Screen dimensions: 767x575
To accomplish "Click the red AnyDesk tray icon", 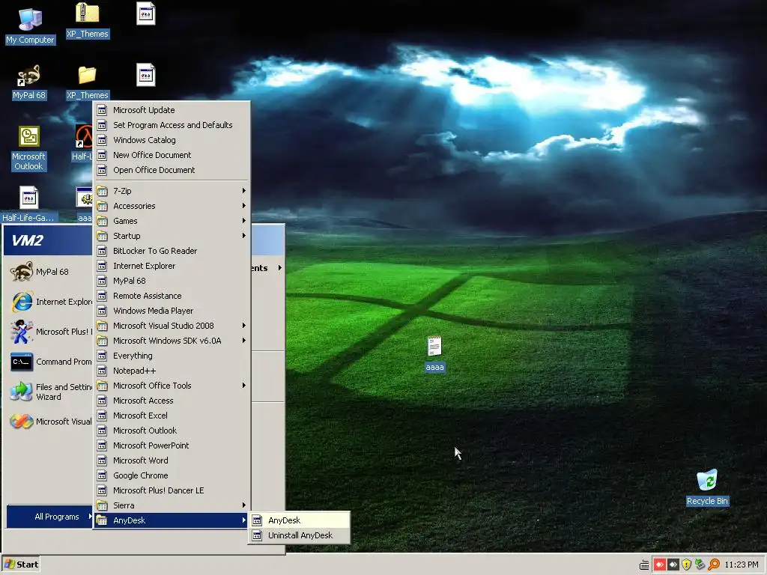I will click(x=659, y=565).
